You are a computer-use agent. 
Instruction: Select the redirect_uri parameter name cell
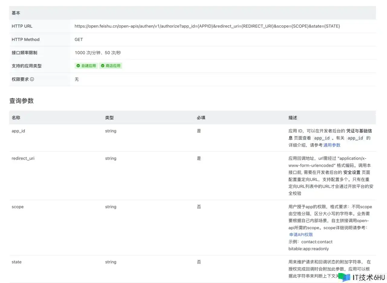coord(23,158)
